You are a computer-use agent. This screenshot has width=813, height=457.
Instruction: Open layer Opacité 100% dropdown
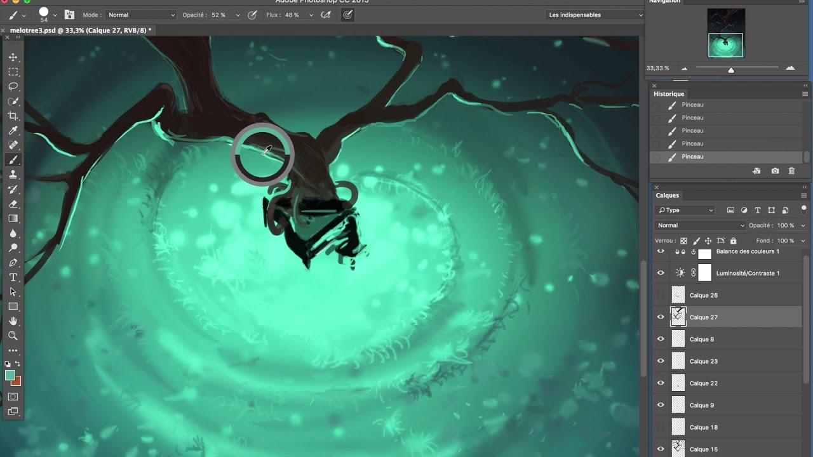pyautogui.click(x=803, y=225)
